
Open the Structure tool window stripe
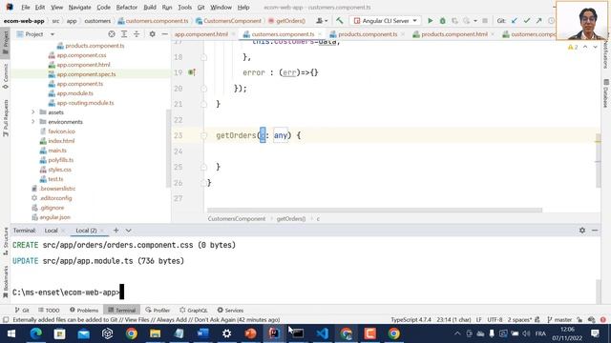tap(6, 241)
